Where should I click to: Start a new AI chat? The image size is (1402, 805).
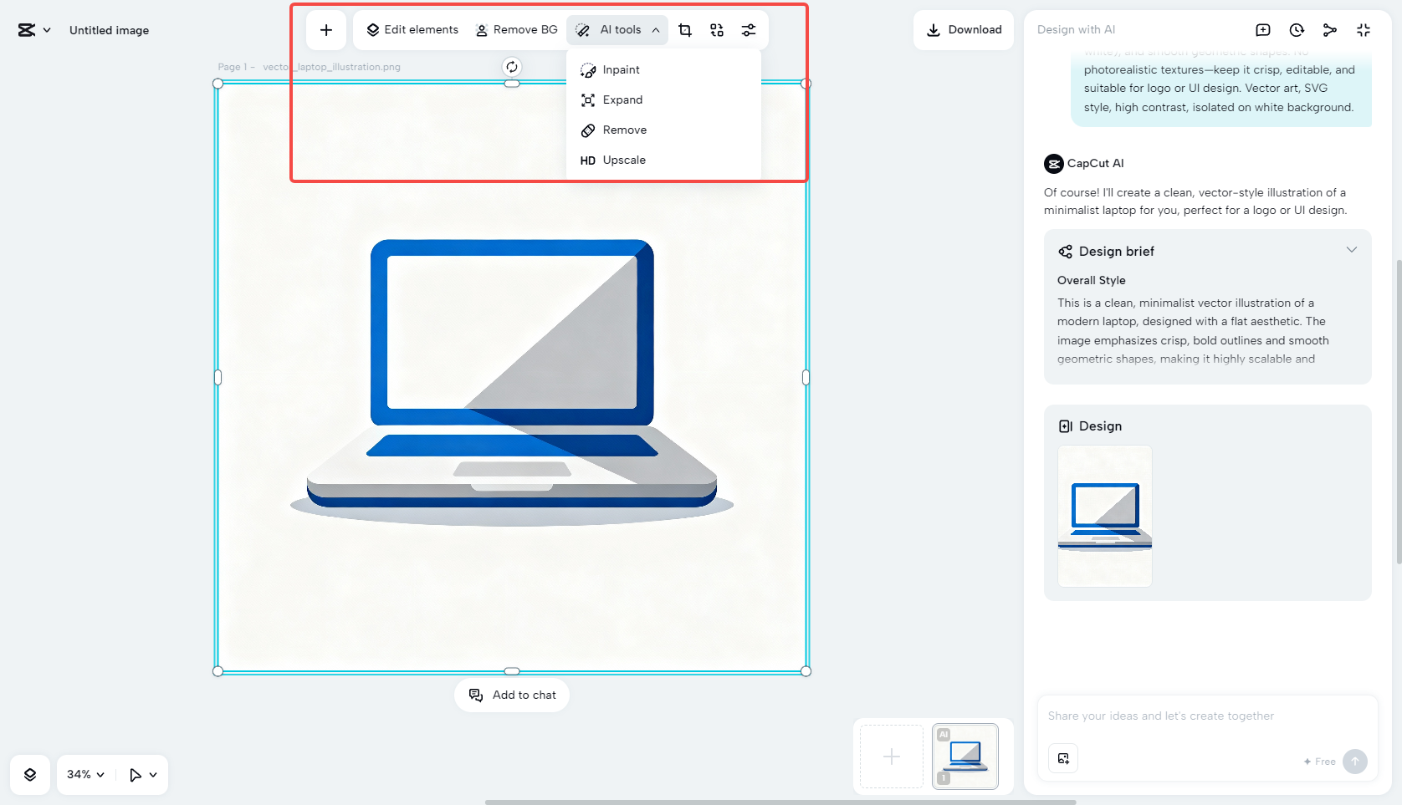point(1262,29)
